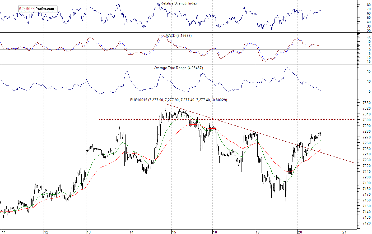Click date label 15 on the time axis
The width and height of the screenshot is (372, 234).
point(174,232)
